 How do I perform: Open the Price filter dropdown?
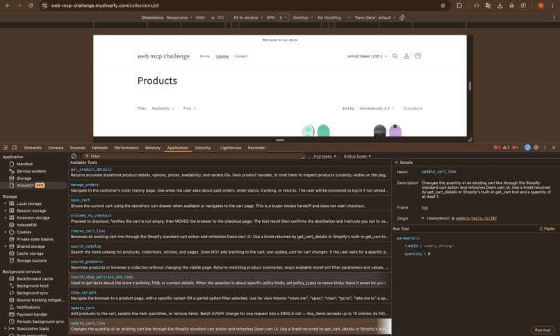click(x=190, y=108)
